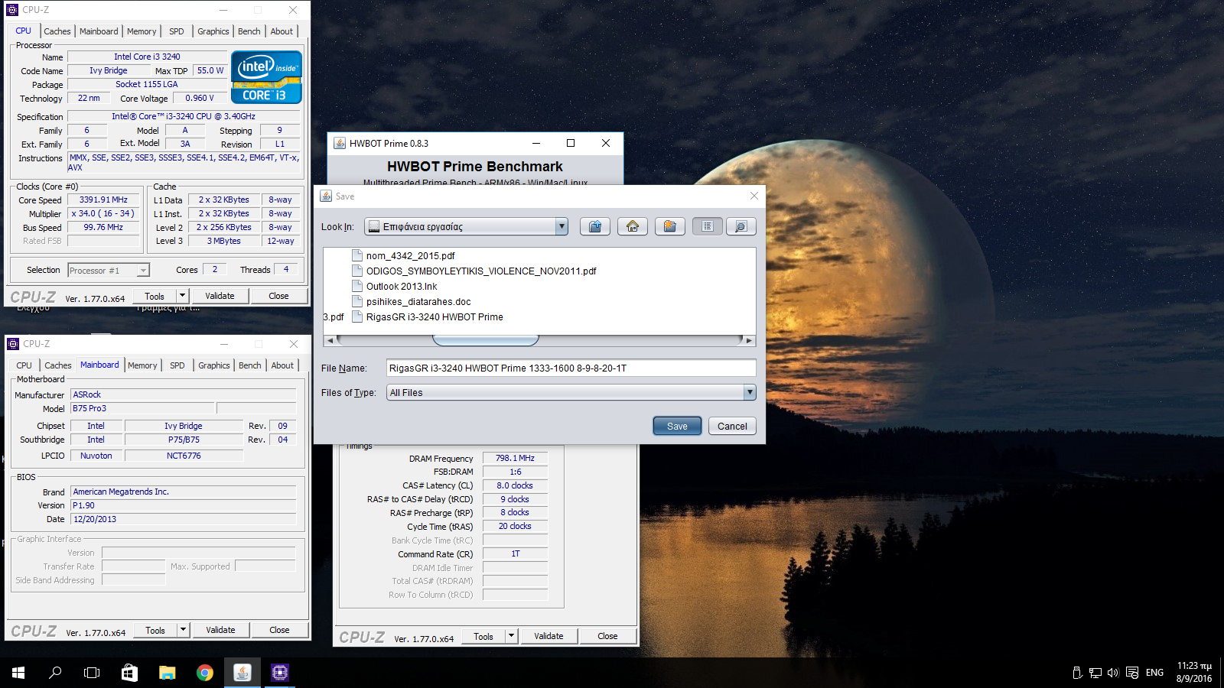Click CAS# Latency 8.0 clocks value
Viewport: 1224px width, 688px height.
pos(515,485)
